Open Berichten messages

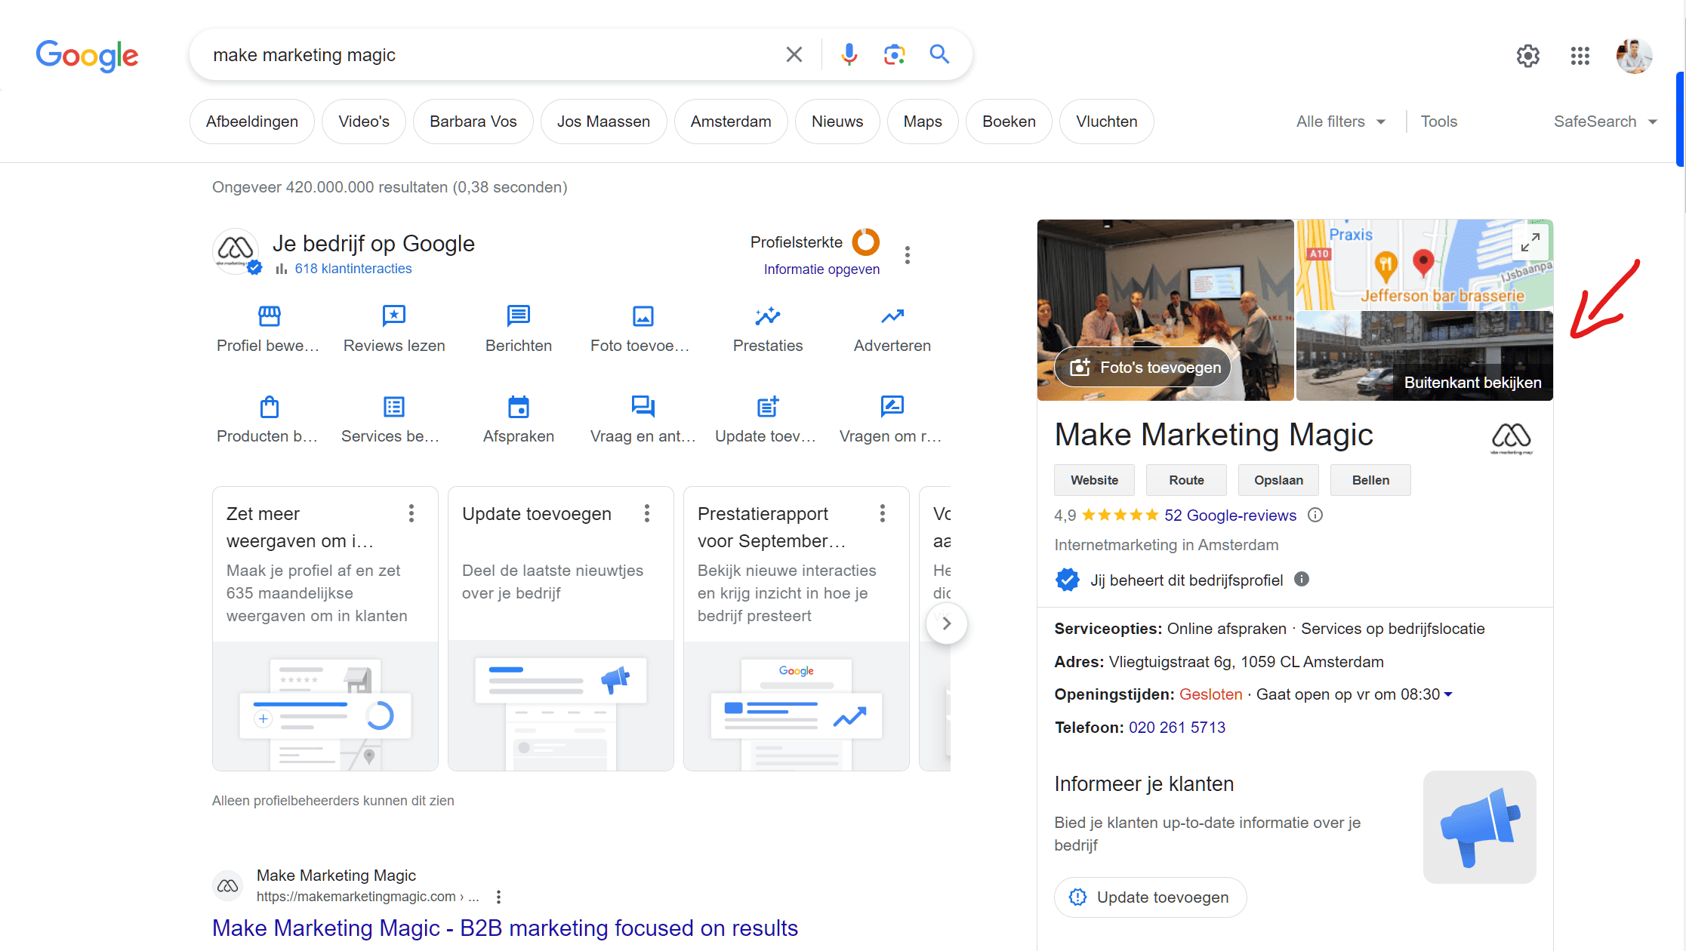[x=519, y=329]
